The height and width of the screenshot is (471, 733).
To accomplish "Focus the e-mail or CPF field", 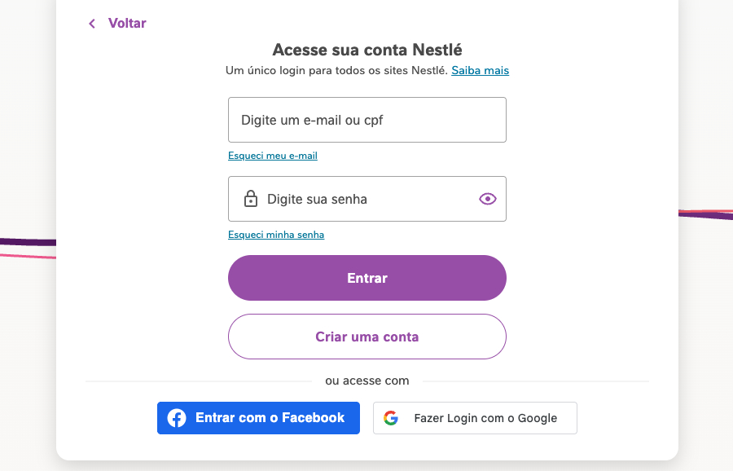I will [x=367, y=120].
